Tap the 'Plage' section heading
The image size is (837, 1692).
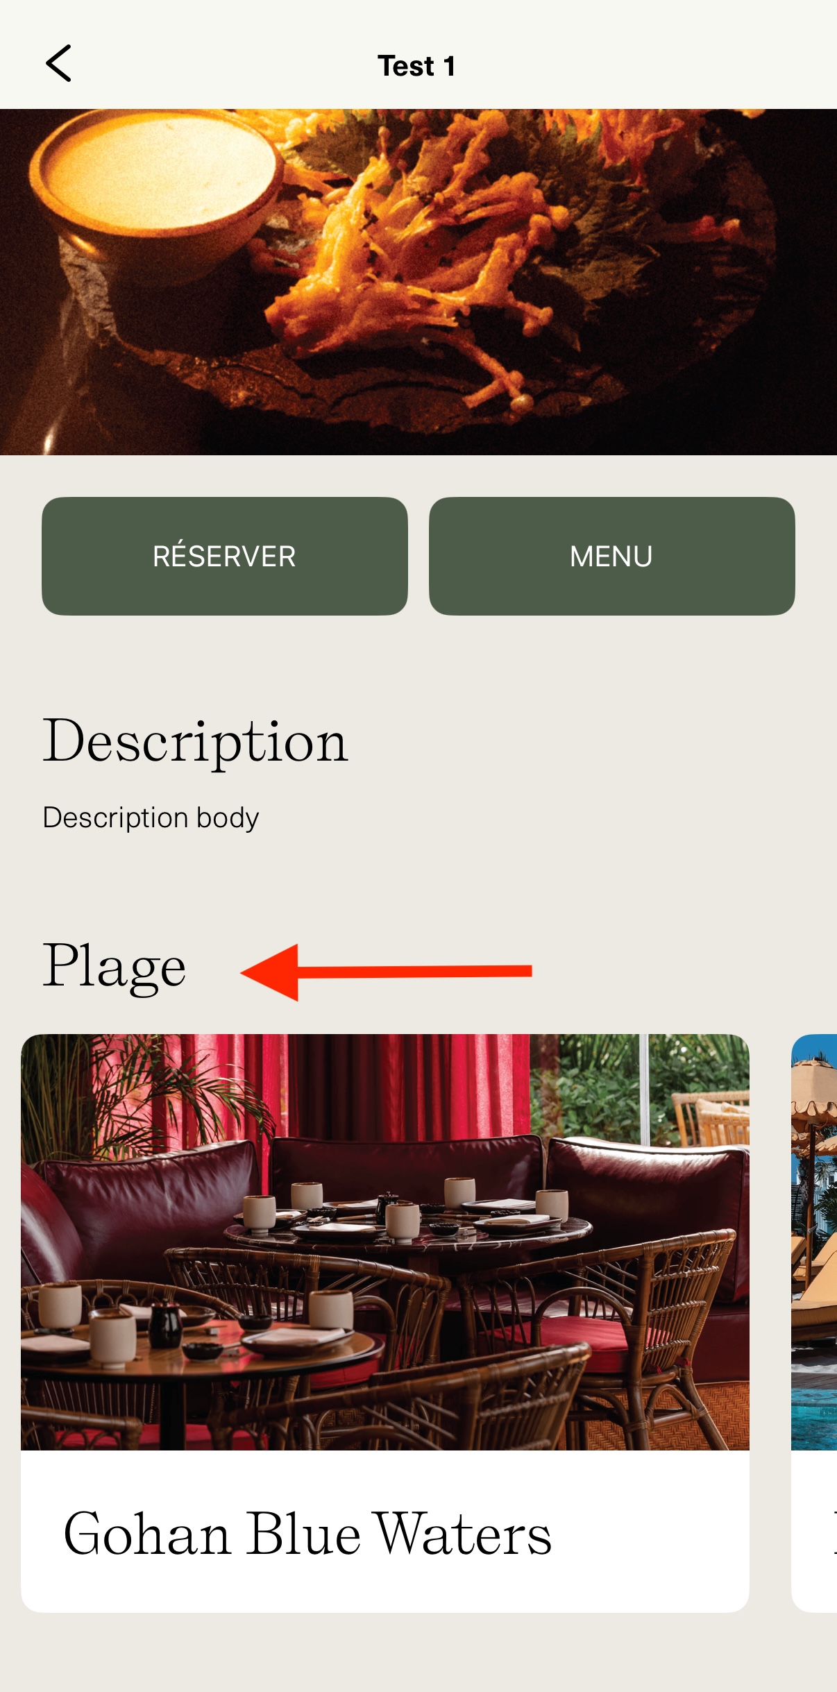pyautogui.click(x=114, y=967)
